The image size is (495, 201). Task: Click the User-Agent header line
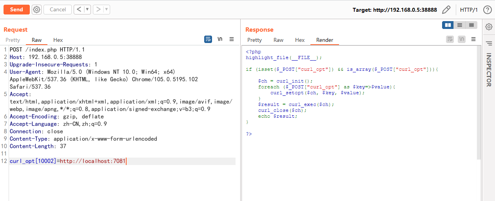coord(103,79)
